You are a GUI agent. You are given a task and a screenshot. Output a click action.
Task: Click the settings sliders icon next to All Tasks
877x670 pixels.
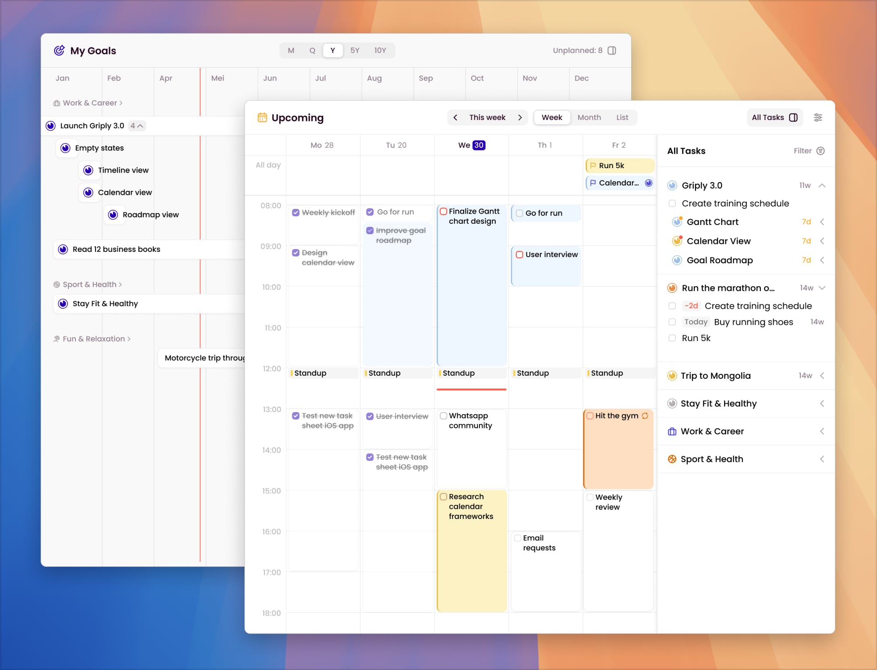pos(818,117)
